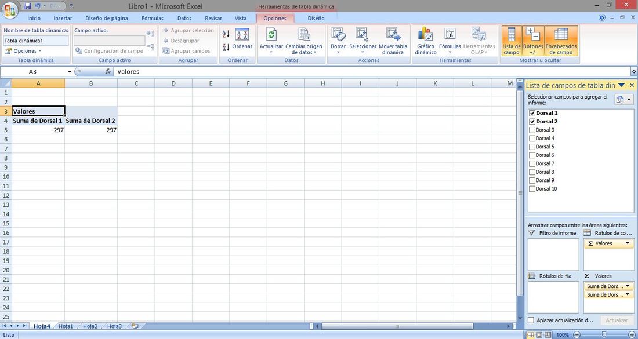Click the Desagrupar button
Screen dimensions: 638x339
[181, 41]
